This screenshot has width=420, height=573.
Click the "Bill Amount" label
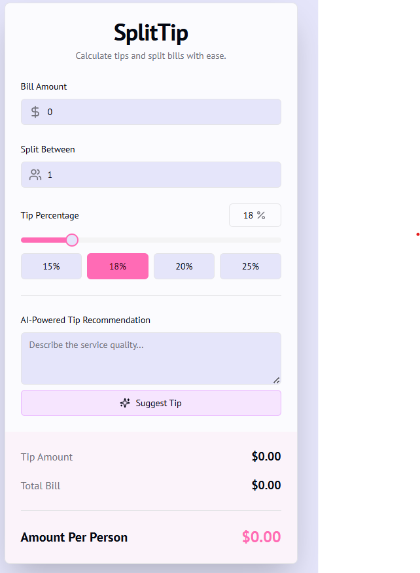[x=44, y=86]
